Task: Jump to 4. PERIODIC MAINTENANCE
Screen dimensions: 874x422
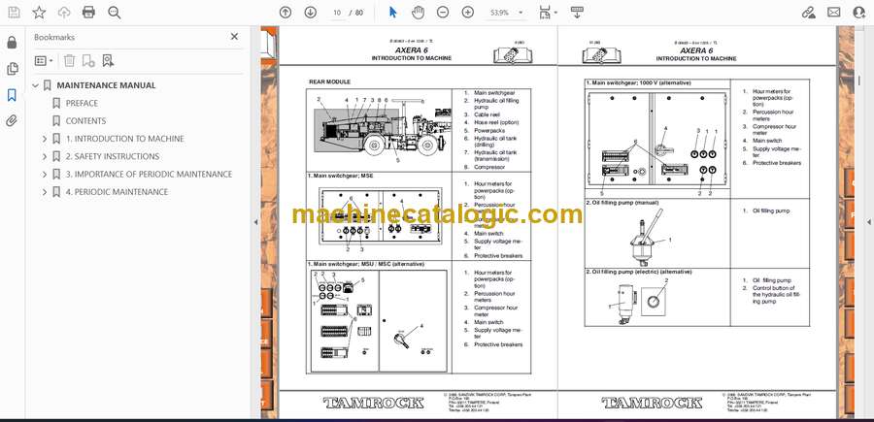Action: 118,192
